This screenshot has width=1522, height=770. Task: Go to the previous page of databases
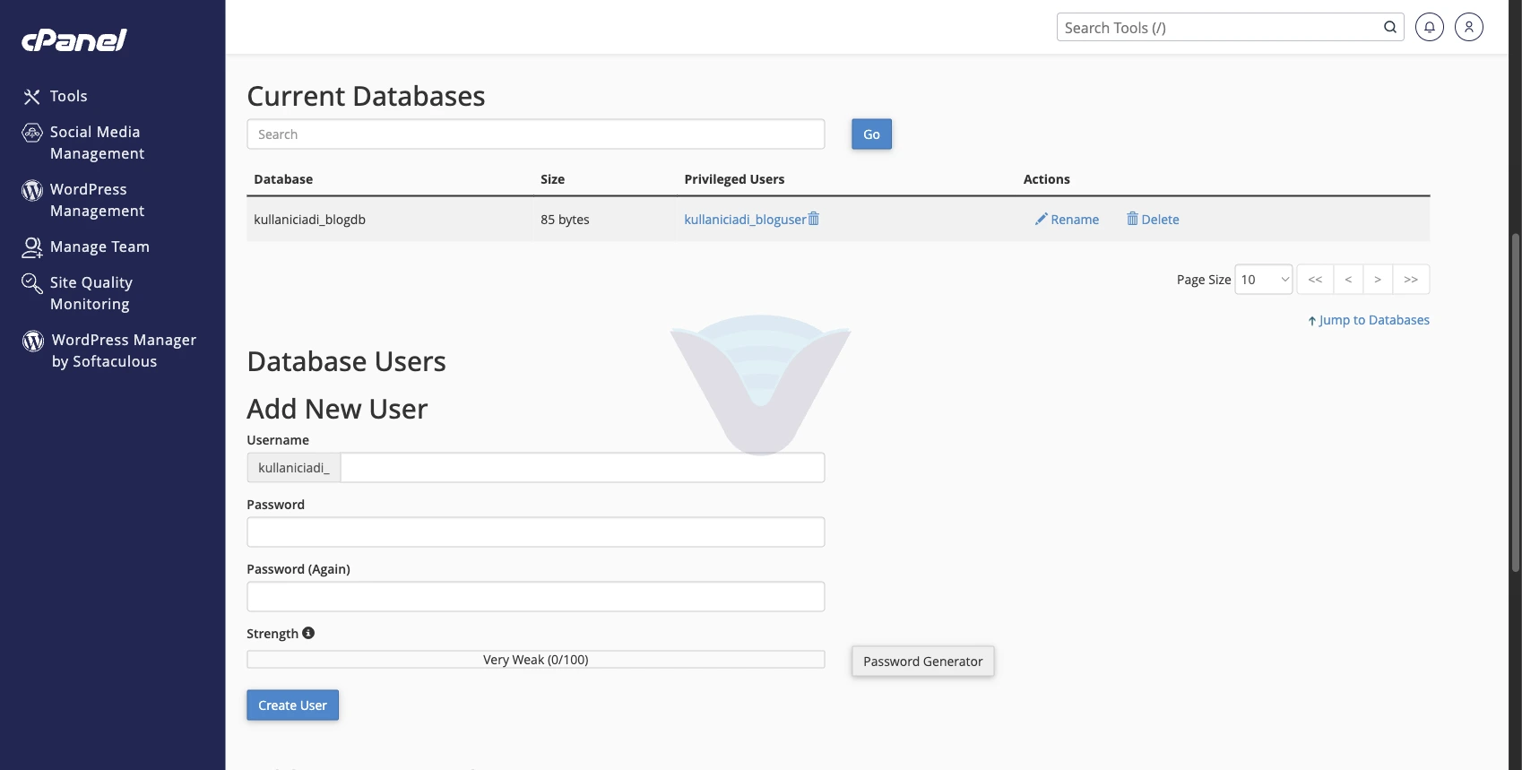pyautogui.click(x=1348, y=280)
